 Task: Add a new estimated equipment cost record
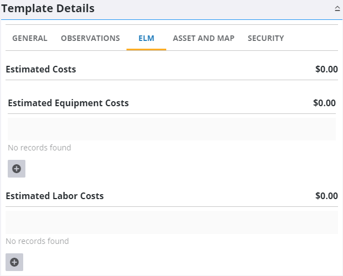[x=17, y=169]
